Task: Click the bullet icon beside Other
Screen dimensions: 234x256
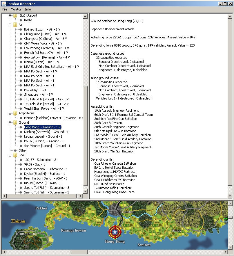Action: [15, 150]
